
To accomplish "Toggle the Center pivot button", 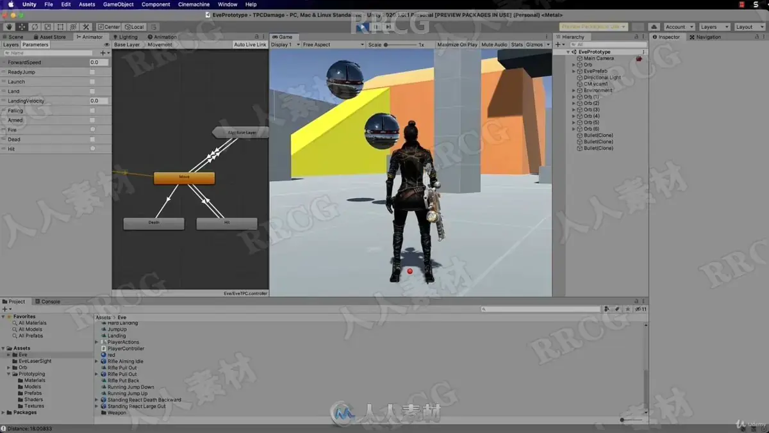I will tap(109, 27).
